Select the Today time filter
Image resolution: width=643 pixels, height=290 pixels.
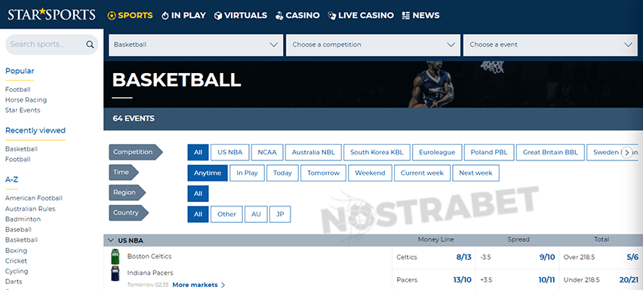tap(282, 173)
